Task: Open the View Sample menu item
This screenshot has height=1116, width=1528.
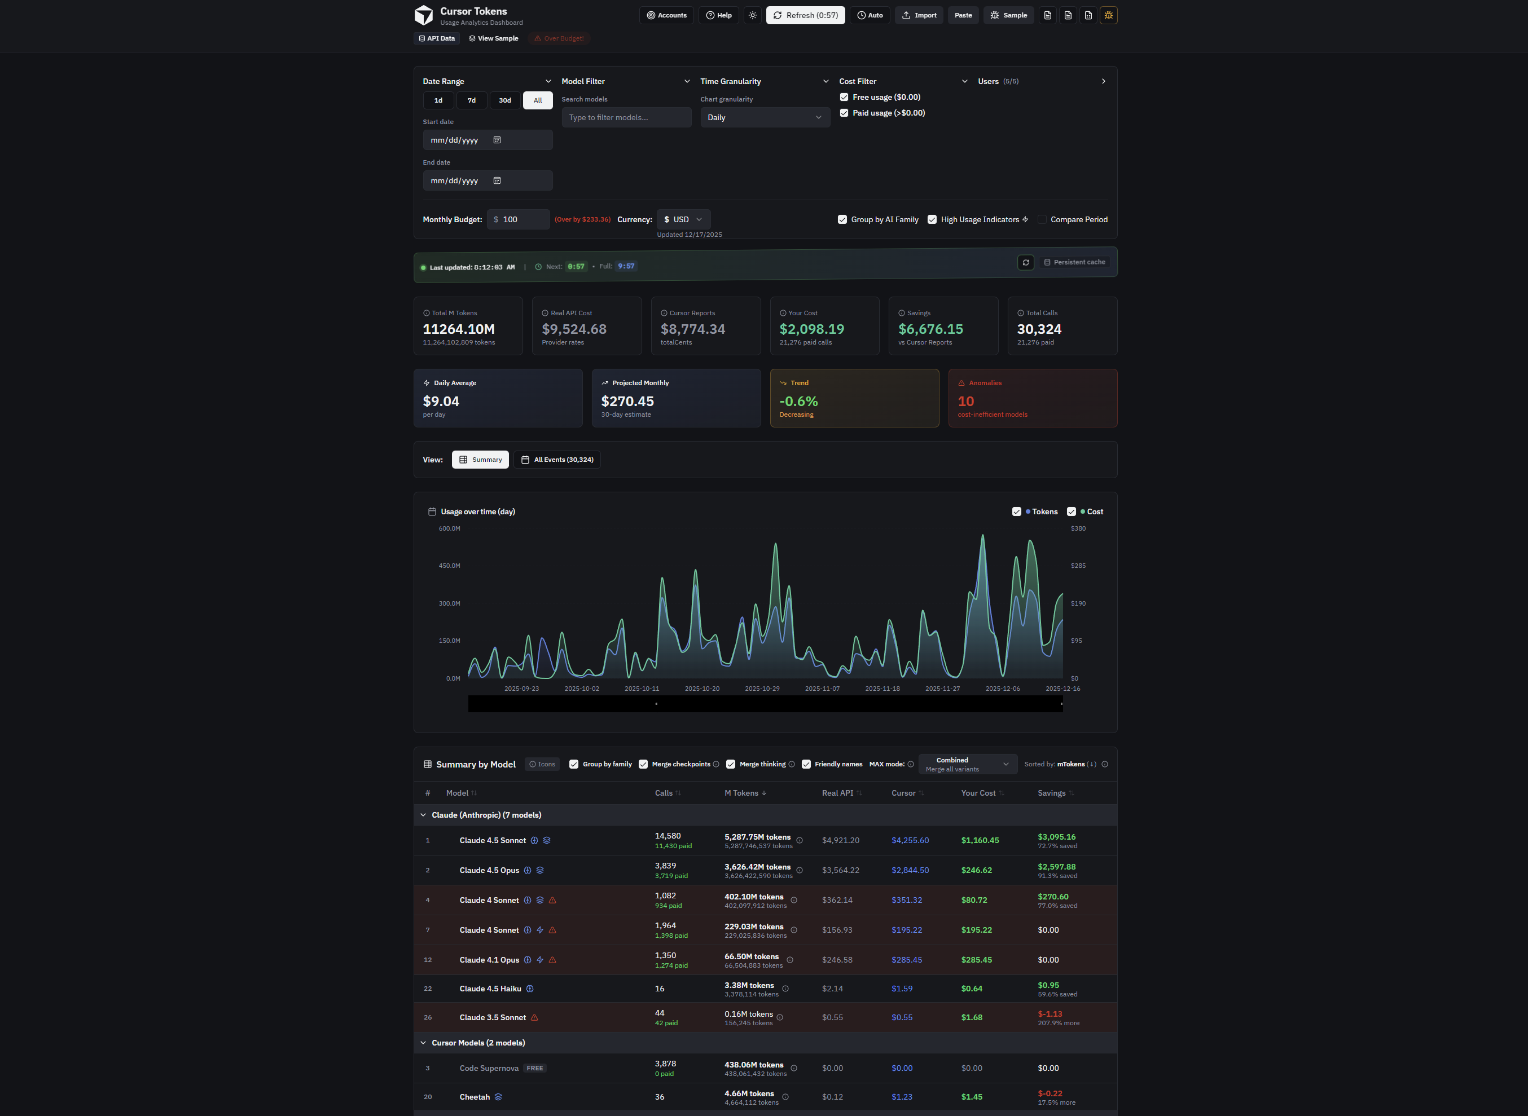Action: coord(493,38)
